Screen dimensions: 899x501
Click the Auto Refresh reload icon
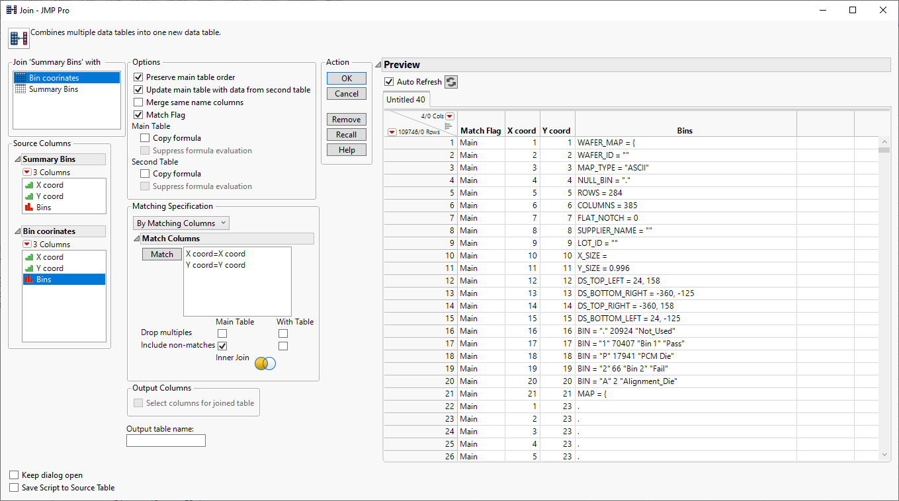450,82
